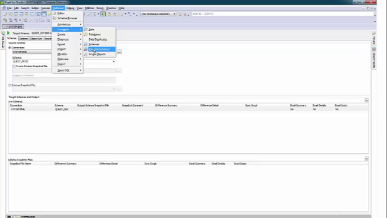Choose Editor from the Database menu
Viewport: 387px width, 218px height.
click(67, 13)
